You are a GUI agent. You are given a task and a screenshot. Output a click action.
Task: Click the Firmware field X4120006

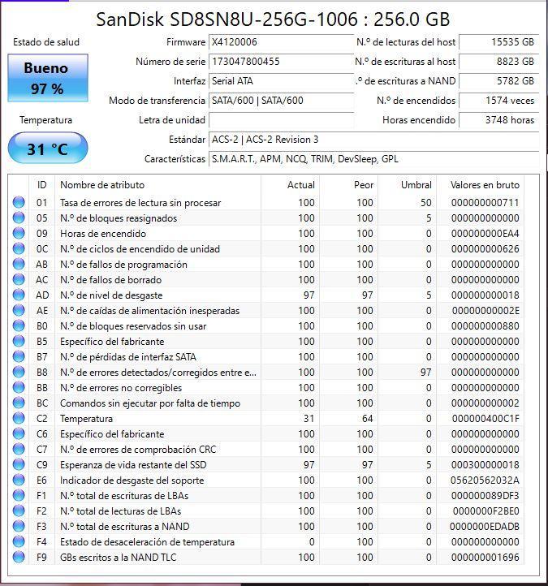(281, 42)
